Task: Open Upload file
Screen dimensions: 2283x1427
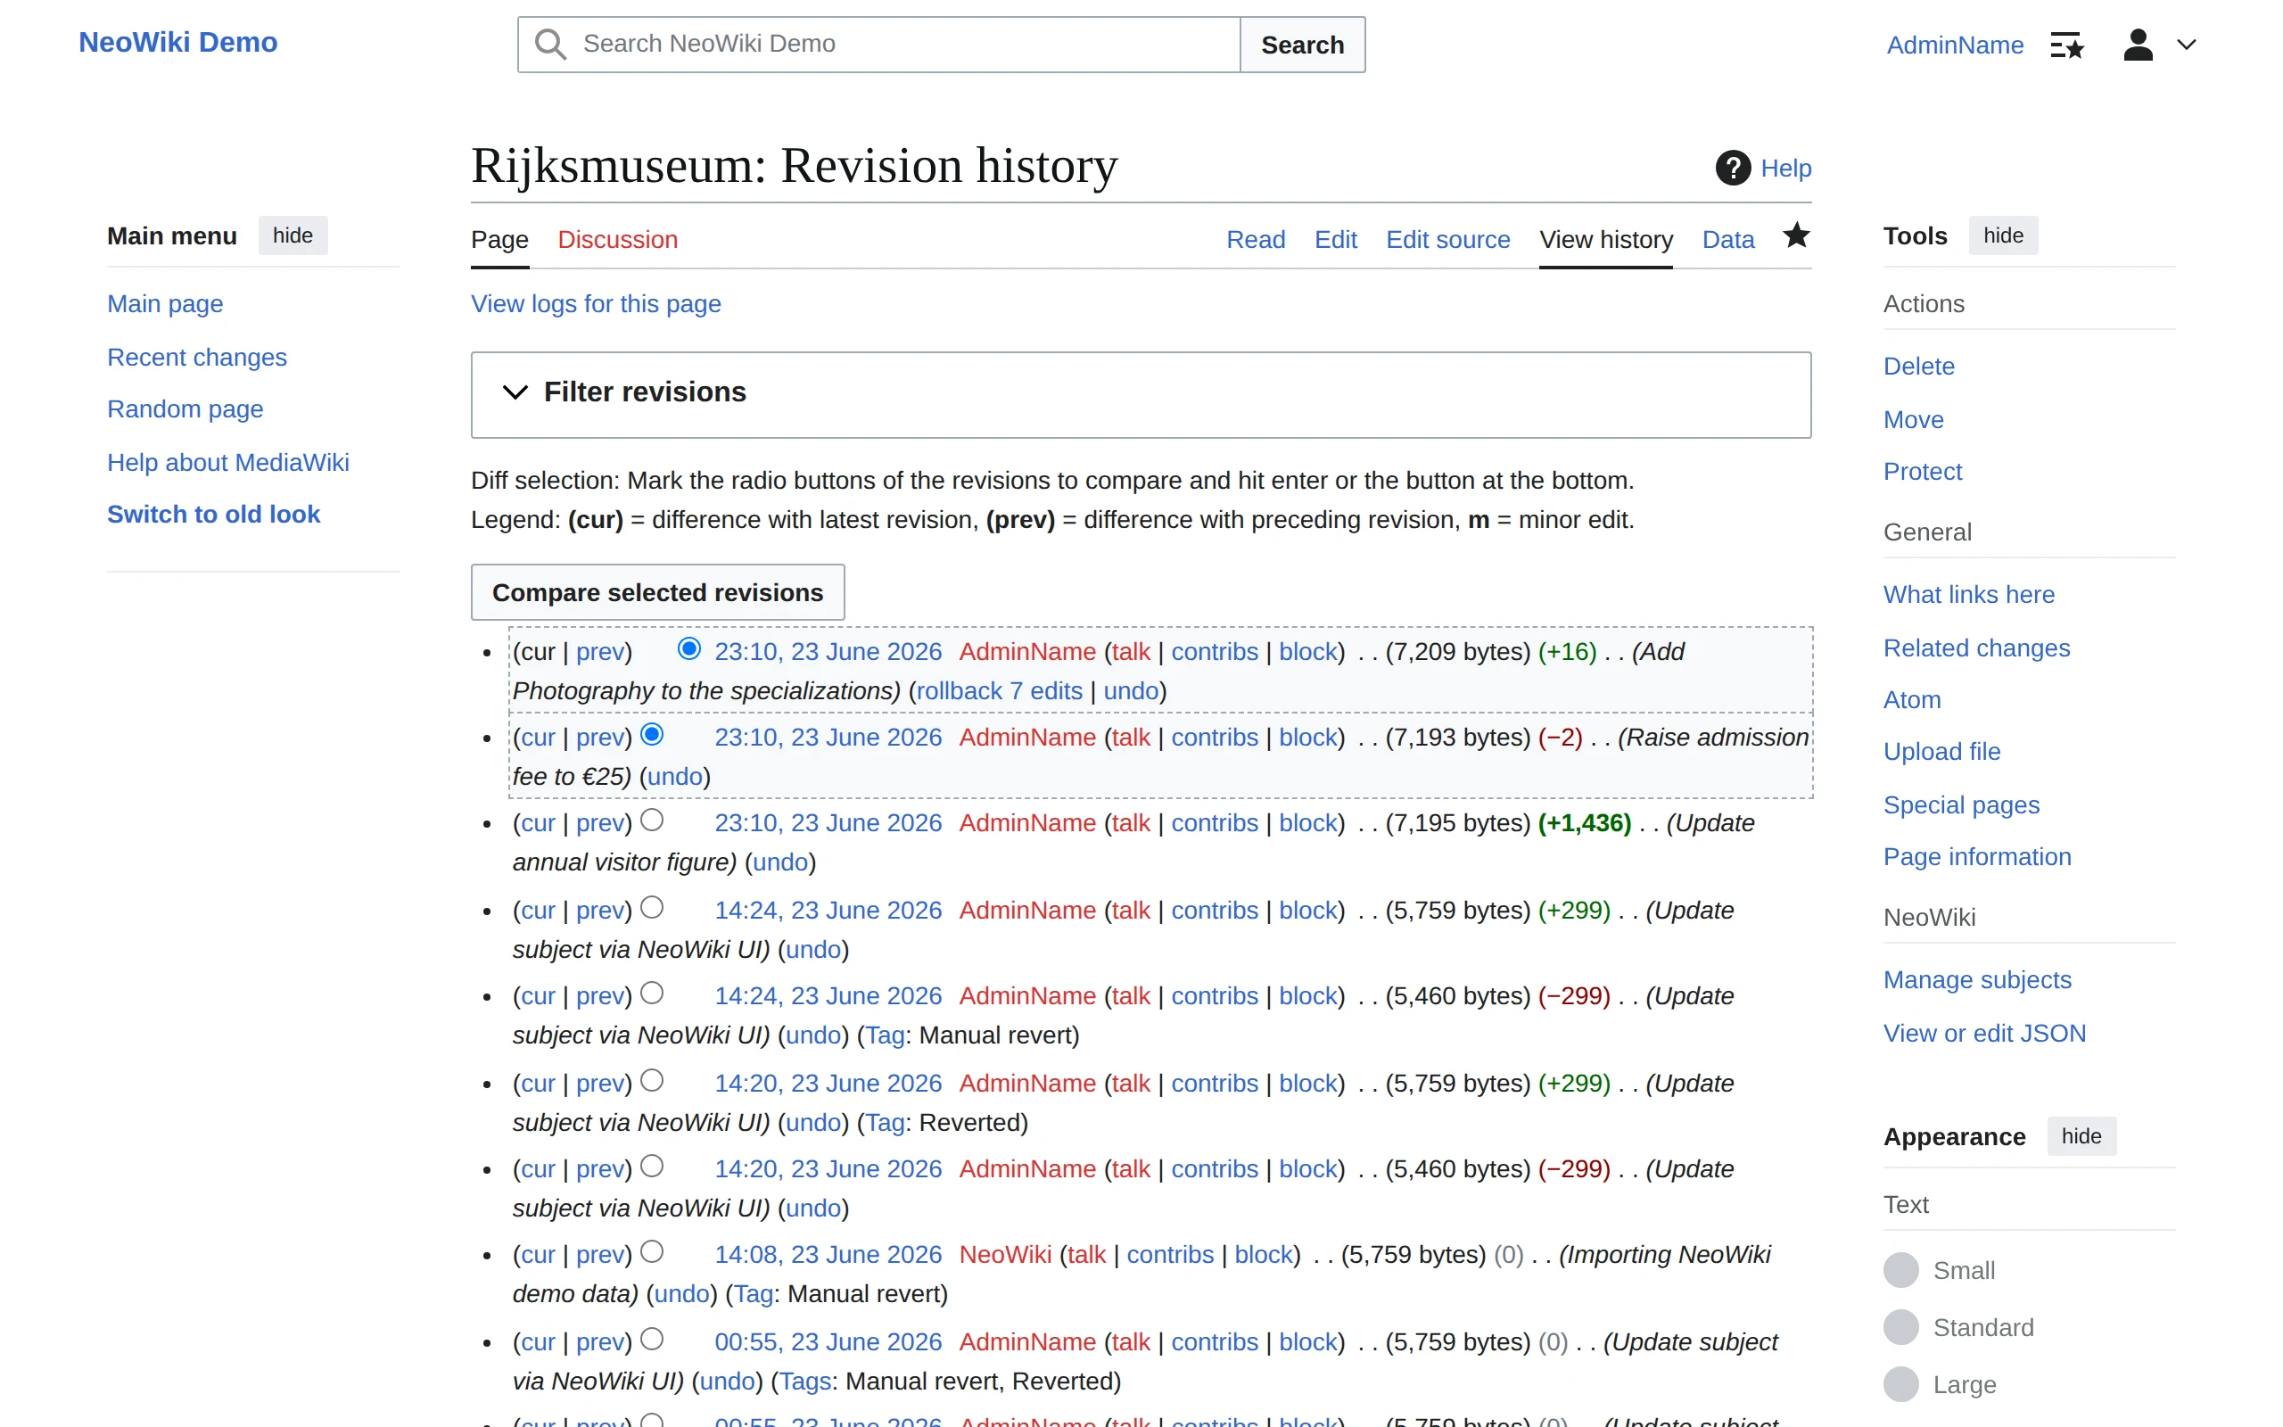Action: coord(1941,752)
